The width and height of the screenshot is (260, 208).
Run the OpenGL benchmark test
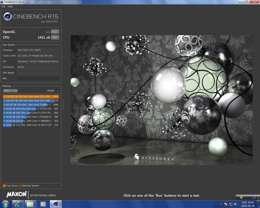(x=55, y=32)
